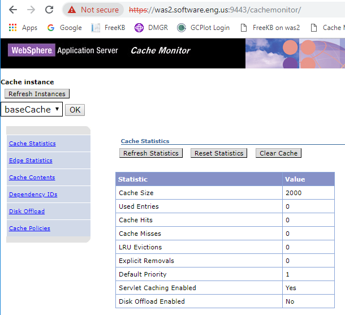Click the URL address bar
The width and height of the screenshot is (345, 315).
[215, 10]
